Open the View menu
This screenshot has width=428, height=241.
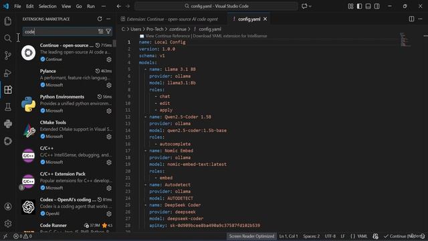coord(66,6)
